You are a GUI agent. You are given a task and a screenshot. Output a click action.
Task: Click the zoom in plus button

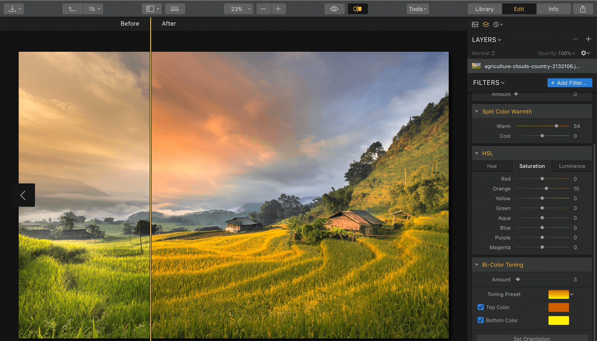[278, 9]
